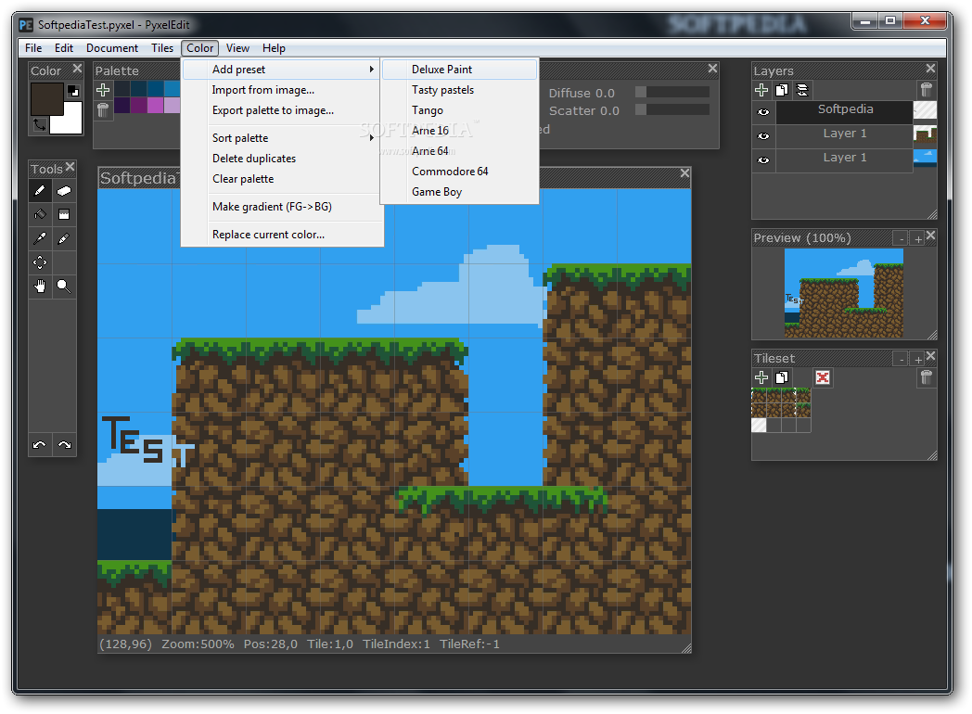The height and width of the screenshot is (714, 972).
Task: Click the Undo arrow in Tools panel
Action: coord(40,444)
